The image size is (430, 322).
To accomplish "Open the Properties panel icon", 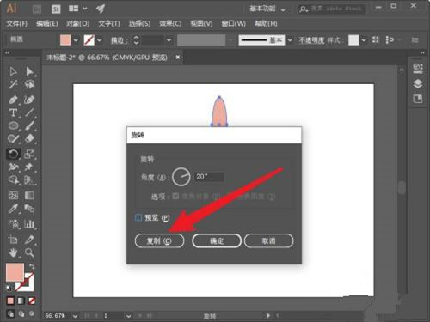I will pyautogui.click(x=418, y=68).
